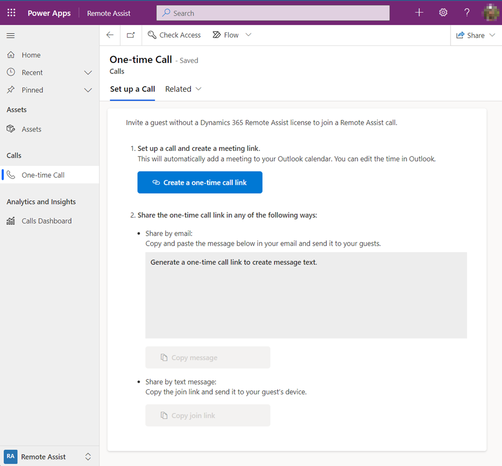Go to Home in sidebar
Viewport: 502px width, 466px height.
click(x=49, y=55)
